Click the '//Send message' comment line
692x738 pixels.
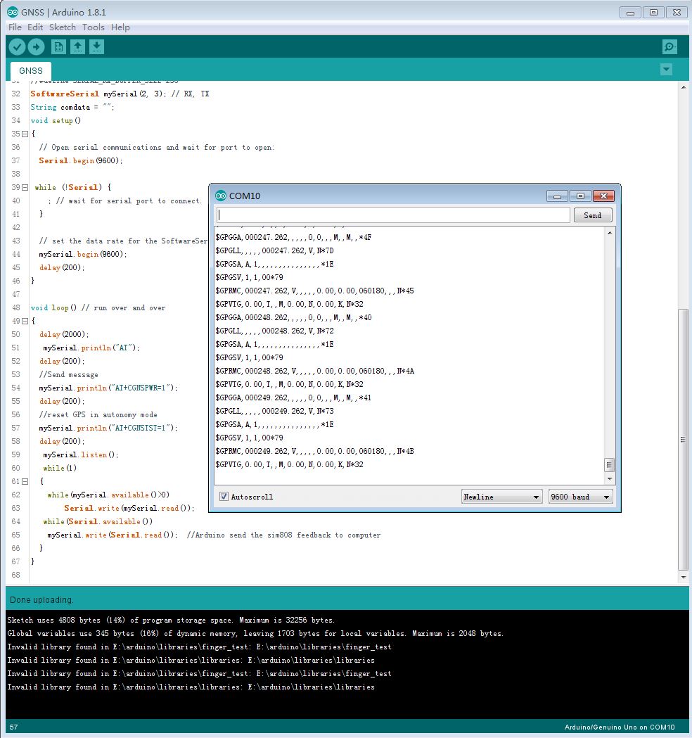click(x=69, y=375)
